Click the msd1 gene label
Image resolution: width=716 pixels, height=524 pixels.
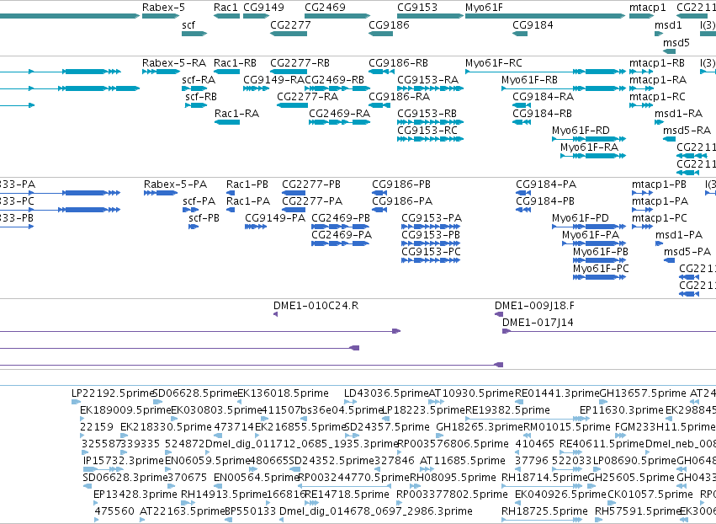(x=668, y=24)
